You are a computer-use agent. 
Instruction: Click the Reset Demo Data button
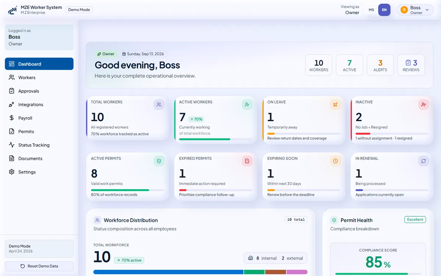[39, 266]
